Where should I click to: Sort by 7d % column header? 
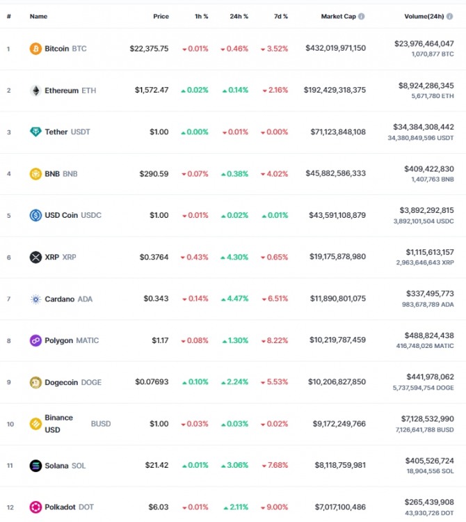click(281, 16)
